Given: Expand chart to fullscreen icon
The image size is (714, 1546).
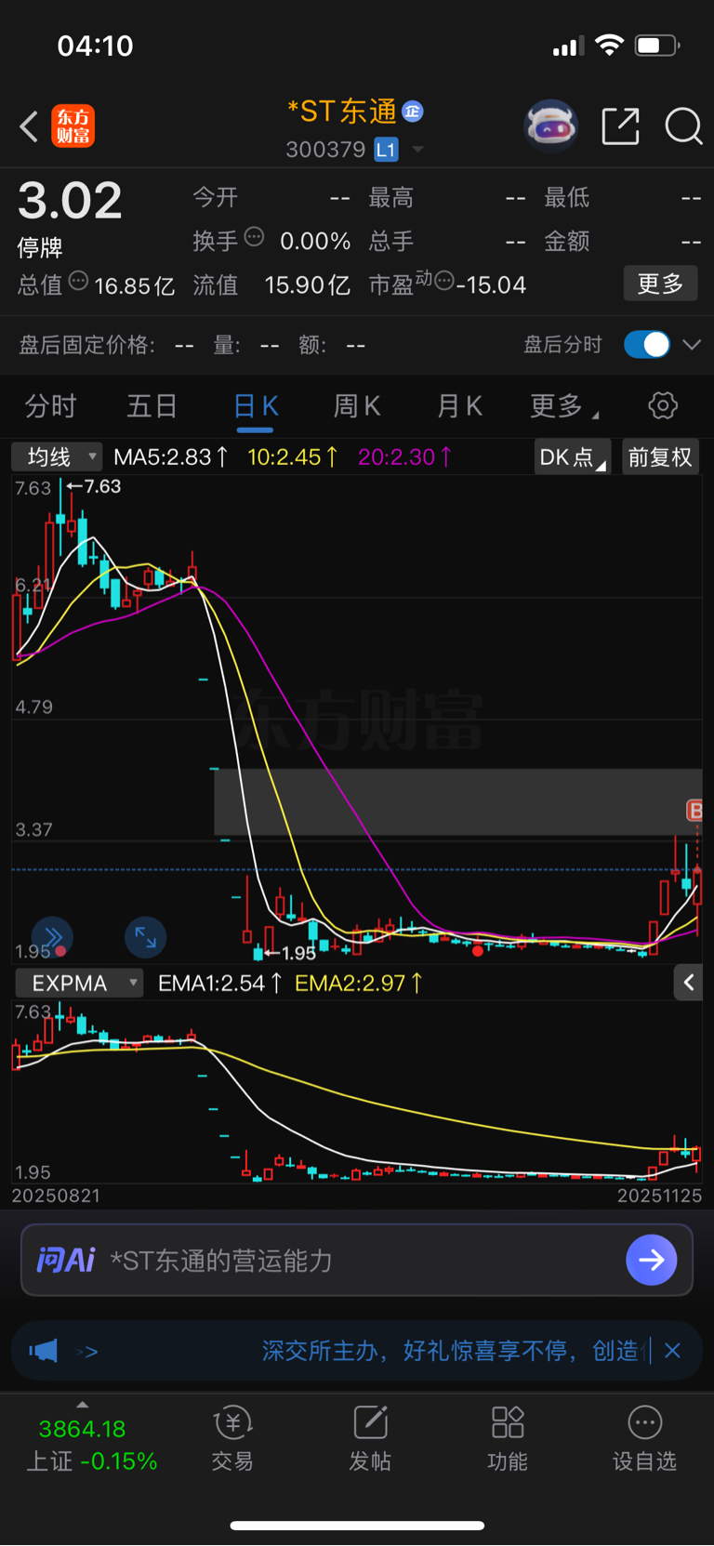Looking at the screenshot, I should click(146, 937).
